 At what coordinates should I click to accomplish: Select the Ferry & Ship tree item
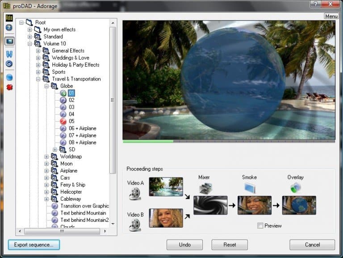[73, 185]
